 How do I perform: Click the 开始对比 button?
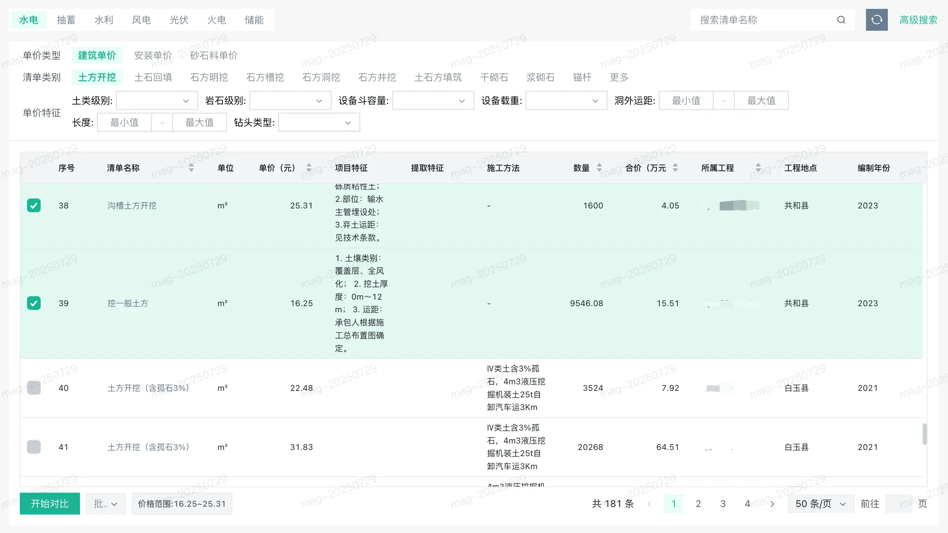point(50,504)
